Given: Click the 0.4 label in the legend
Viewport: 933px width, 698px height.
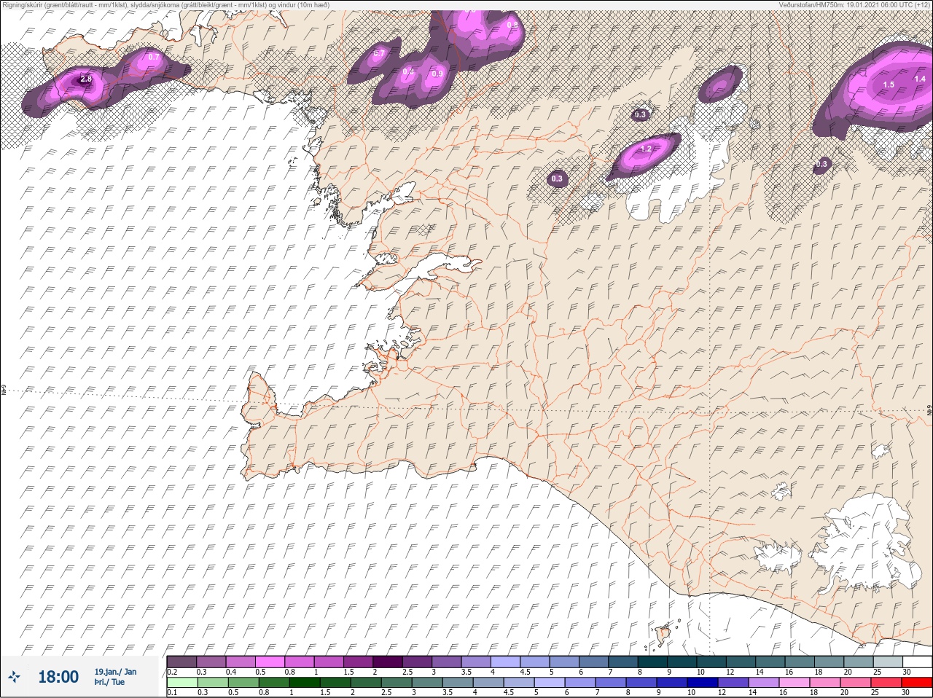Looking at the screenshot, I should pos(231,672).
